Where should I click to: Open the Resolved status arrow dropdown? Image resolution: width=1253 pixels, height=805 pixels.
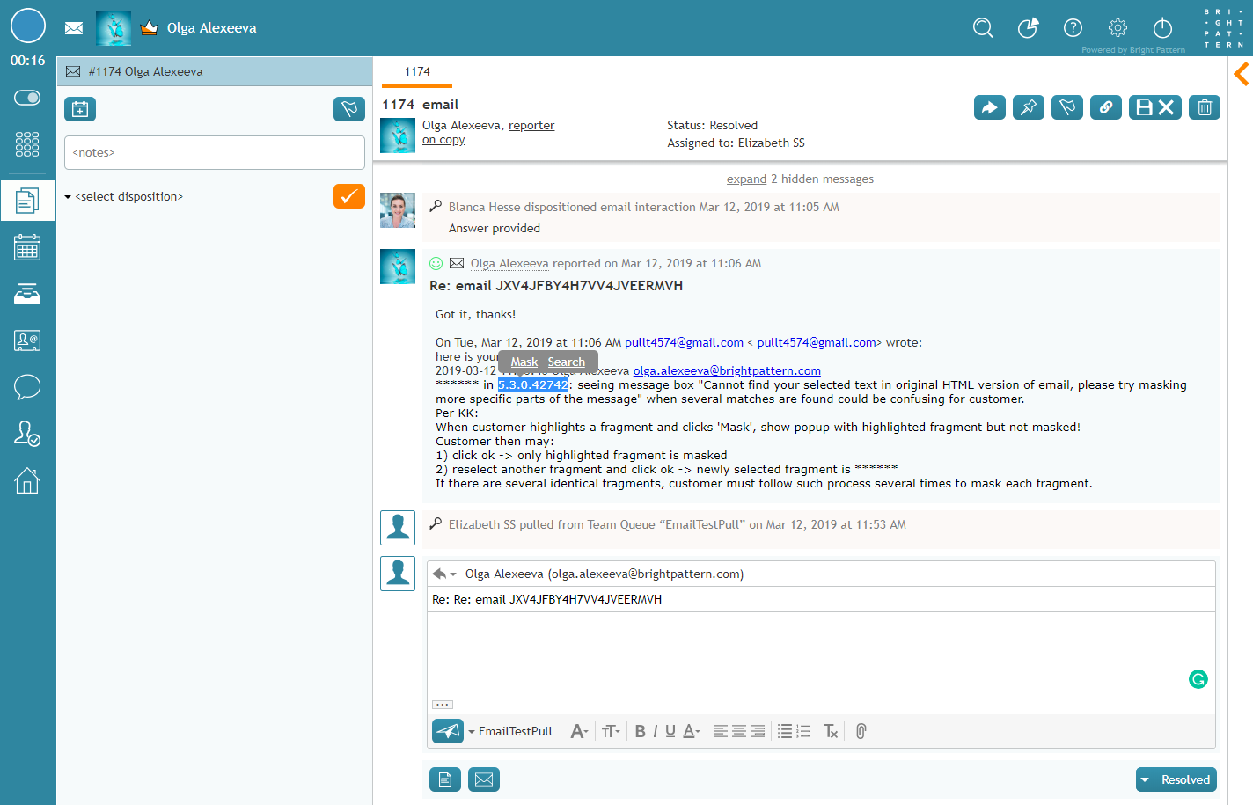(x=1145, y=779)
